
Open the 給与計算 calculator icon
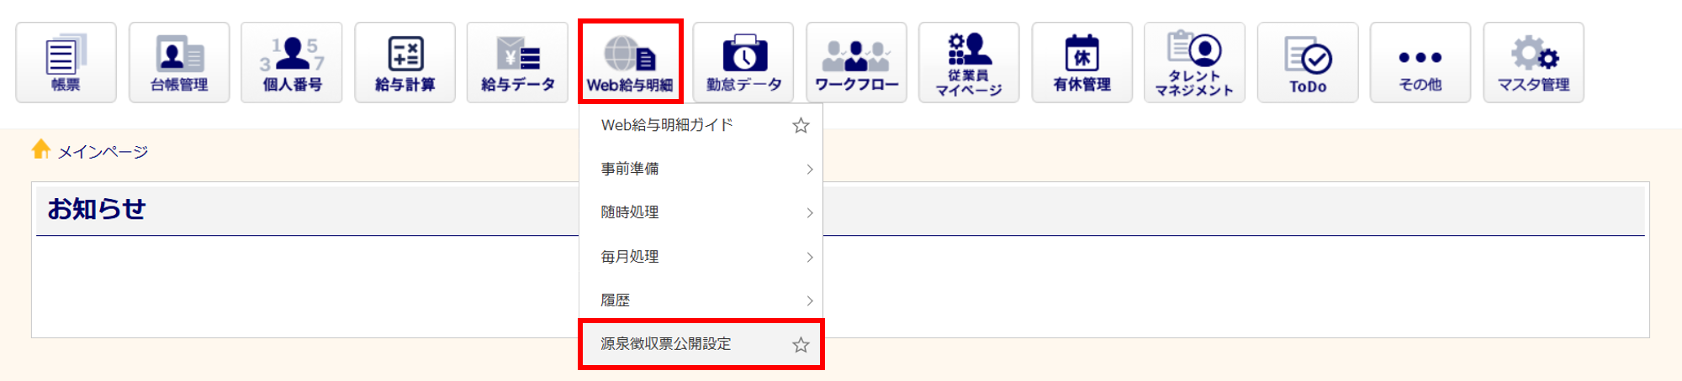point(405,63)
